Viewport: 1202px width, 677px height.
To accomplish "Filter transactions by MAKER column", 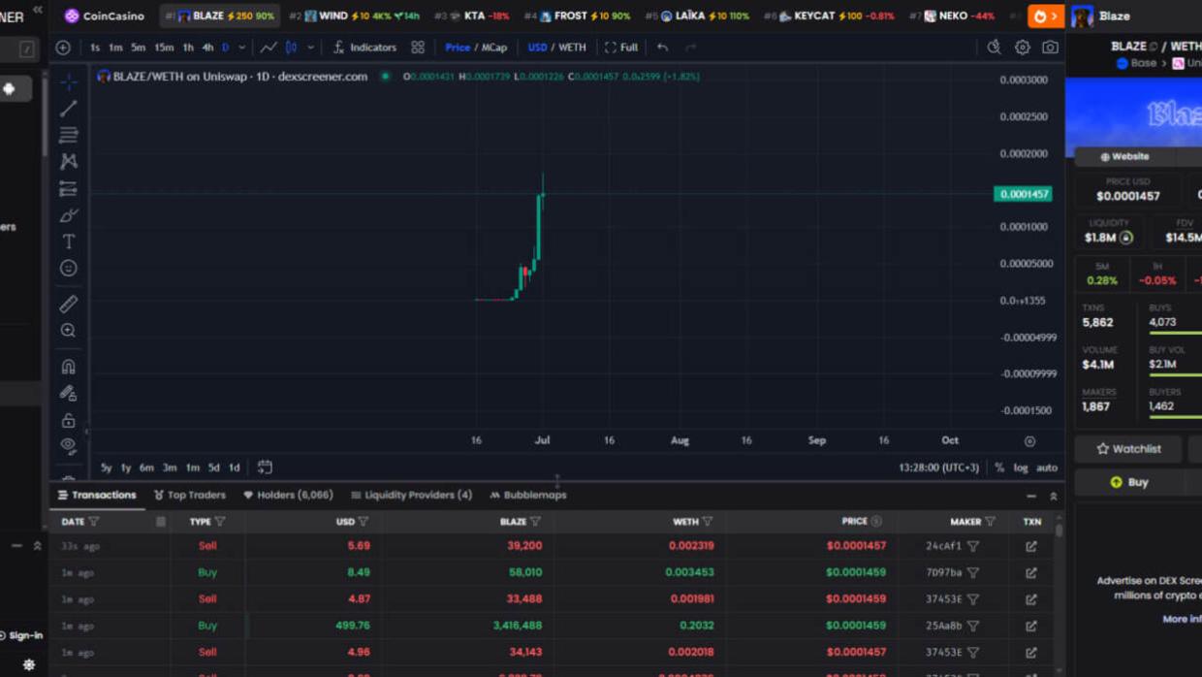I will [990, 522].
